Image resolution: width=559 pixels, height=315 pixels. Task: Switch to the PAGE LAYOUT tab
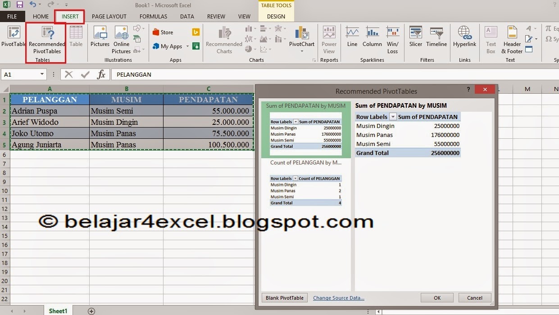tap(109, 17)
